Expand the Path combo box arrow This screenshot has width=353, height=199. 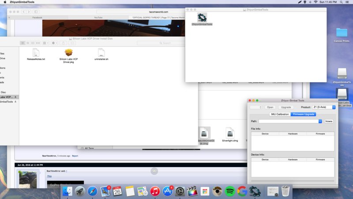tap(320, 121)
